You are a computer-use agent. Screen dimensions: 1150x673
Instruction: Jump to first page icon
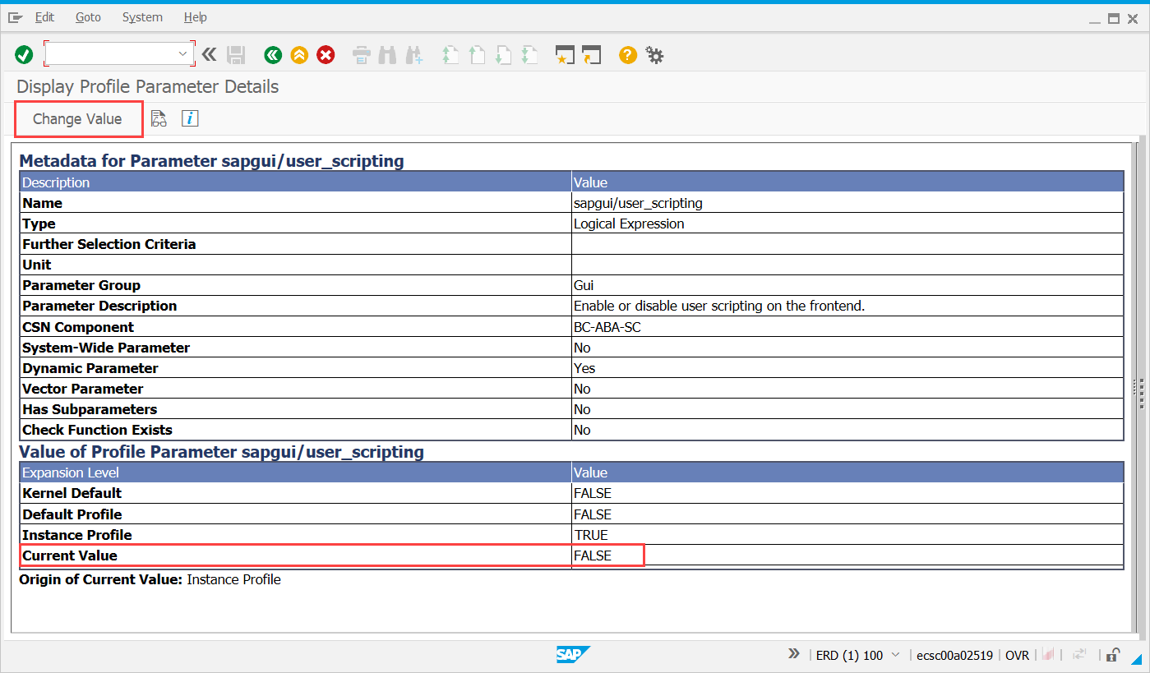(x=450, y=55)
